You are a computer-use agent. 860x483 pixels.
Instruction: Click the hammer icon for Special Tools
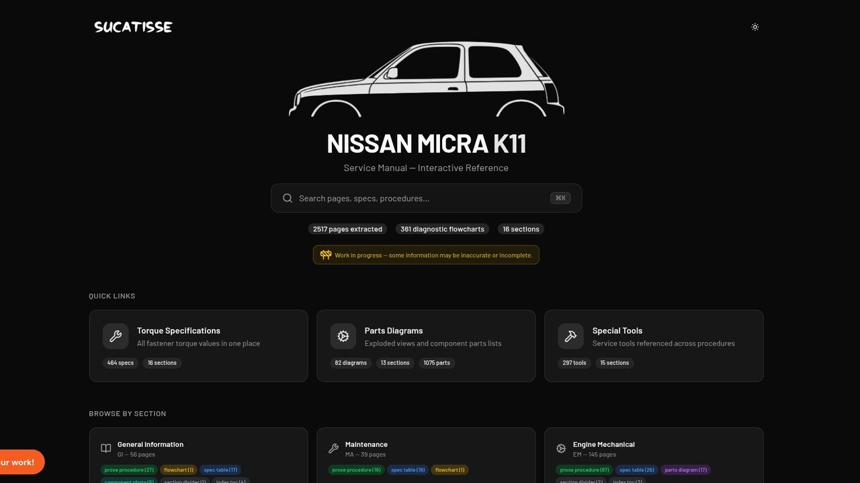pos(571,337)
